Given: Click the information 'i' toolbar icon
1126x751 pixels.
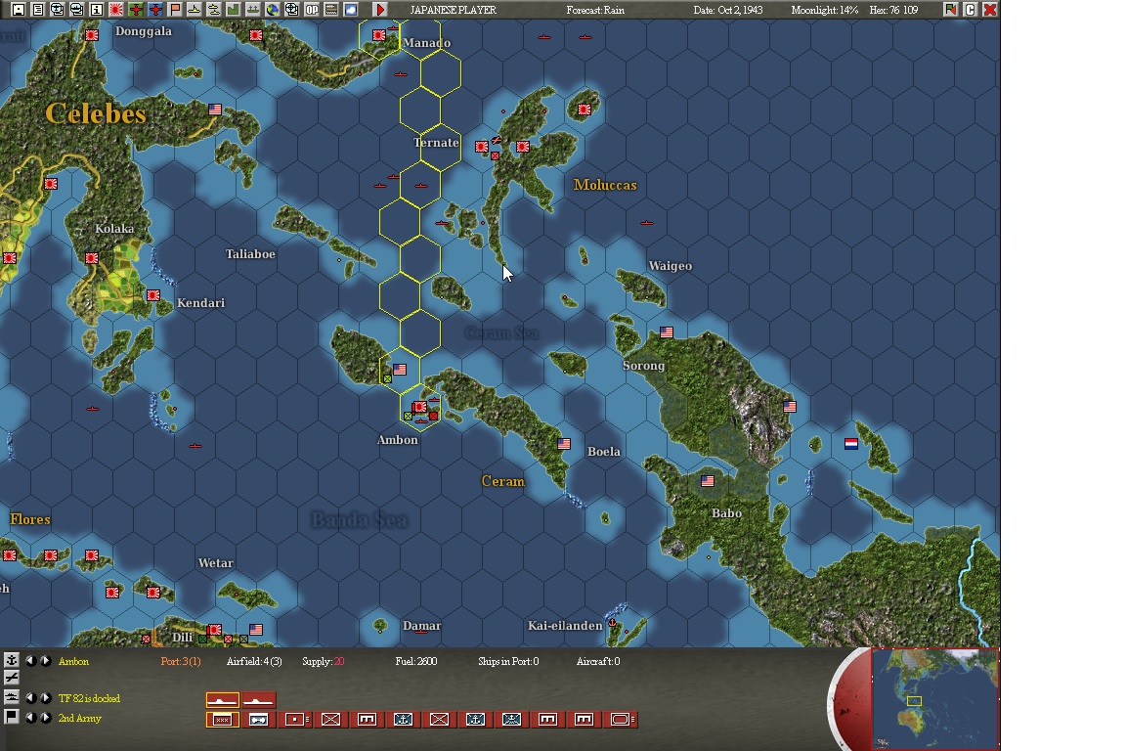Looking at the screenshot, I should pos(96,10).
